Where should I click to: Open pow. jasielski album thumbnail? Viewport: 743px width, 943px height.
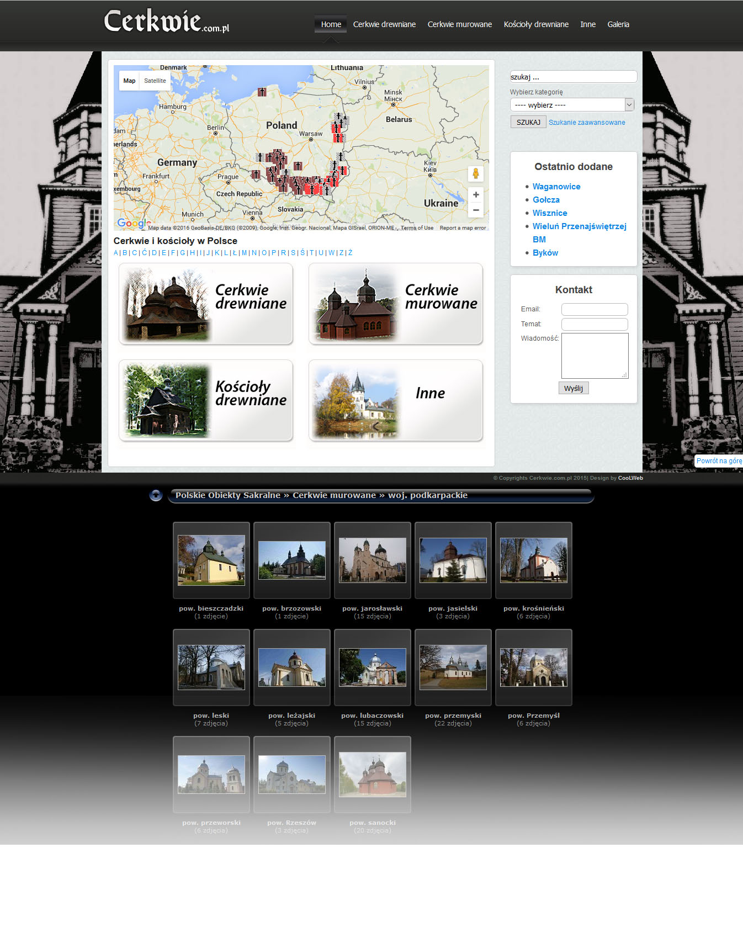tap(453, 560)
